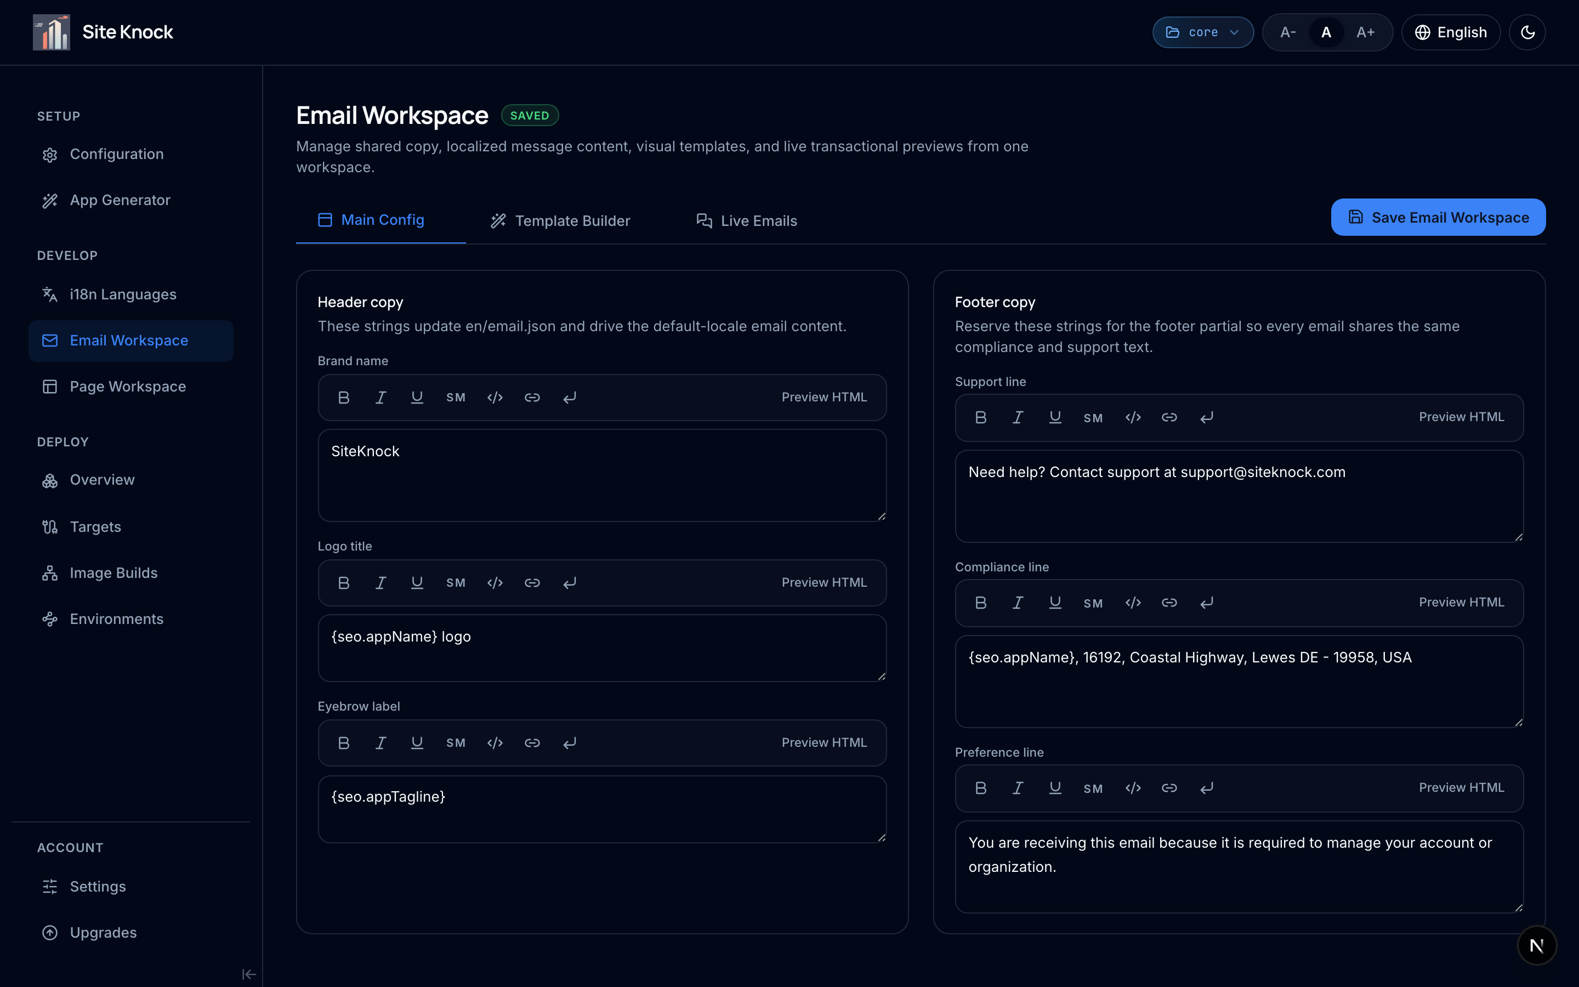The height and width of the screenshot is (987, 1579).
Task: Insert code in Eyebrow label toolbar
Action: (495, 743)
